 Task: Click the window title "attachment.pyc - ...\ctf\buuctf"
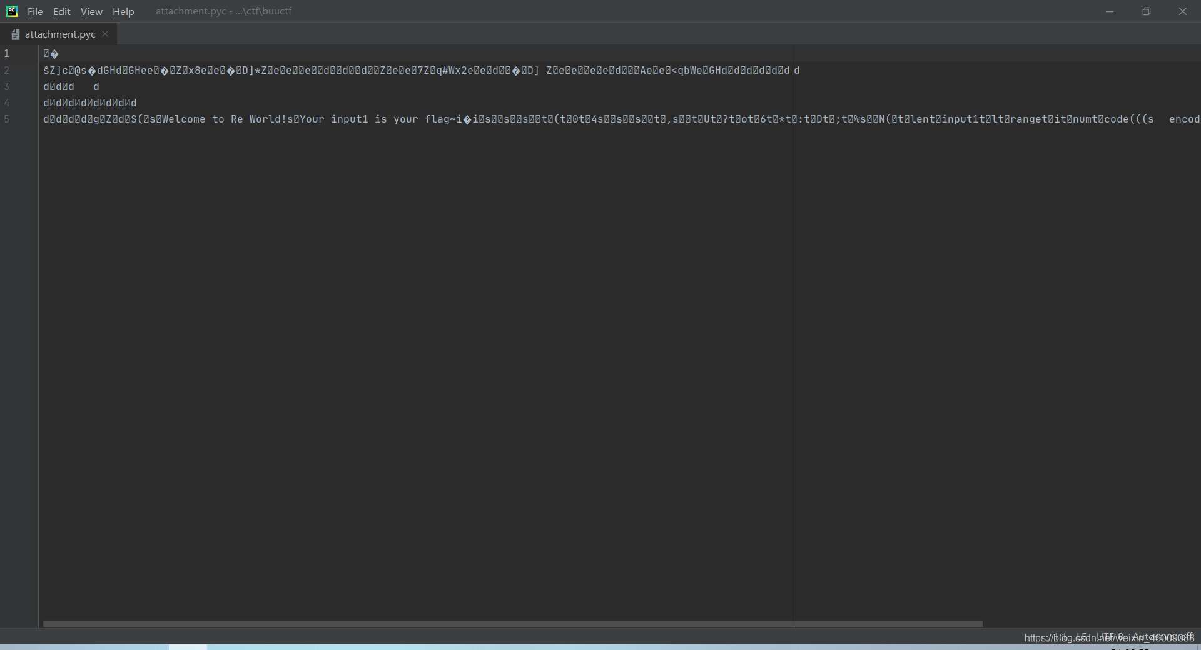click(223, 11)
